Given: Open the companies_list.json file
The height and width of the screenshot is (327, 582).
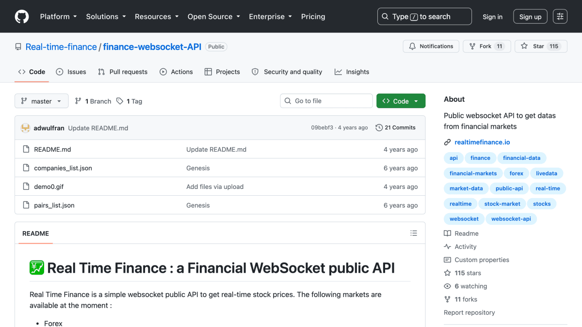Looking at the screenshot, I should 63,168.
